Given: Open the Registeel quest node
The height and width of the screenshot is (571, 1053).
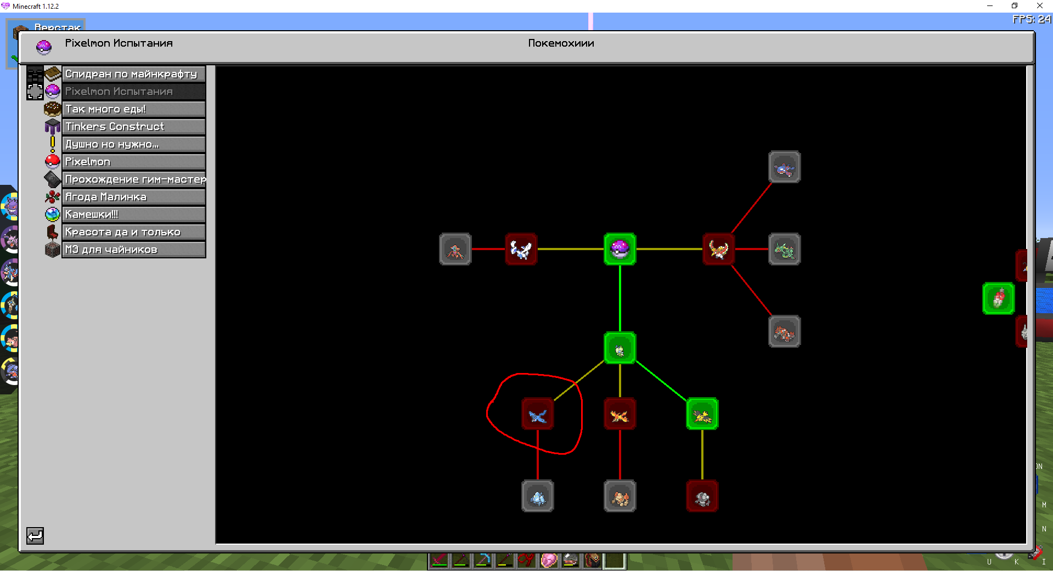Looking at the screenshot, I should coord(702,496).
